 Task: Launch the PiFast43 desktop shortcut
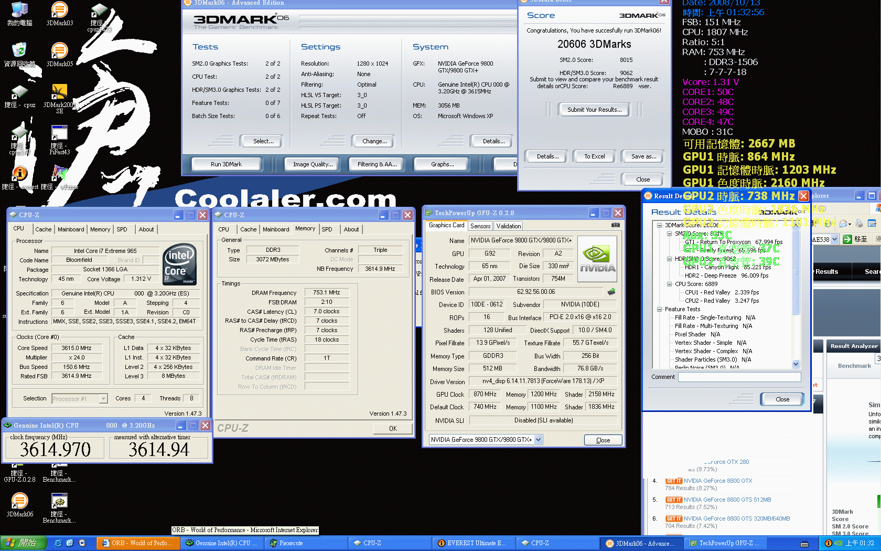tap(60, 140)
